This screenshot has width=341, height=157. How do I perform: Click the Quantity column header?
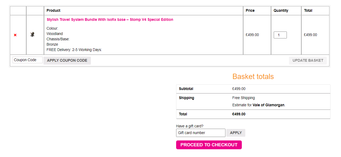[x=281, y=10]
